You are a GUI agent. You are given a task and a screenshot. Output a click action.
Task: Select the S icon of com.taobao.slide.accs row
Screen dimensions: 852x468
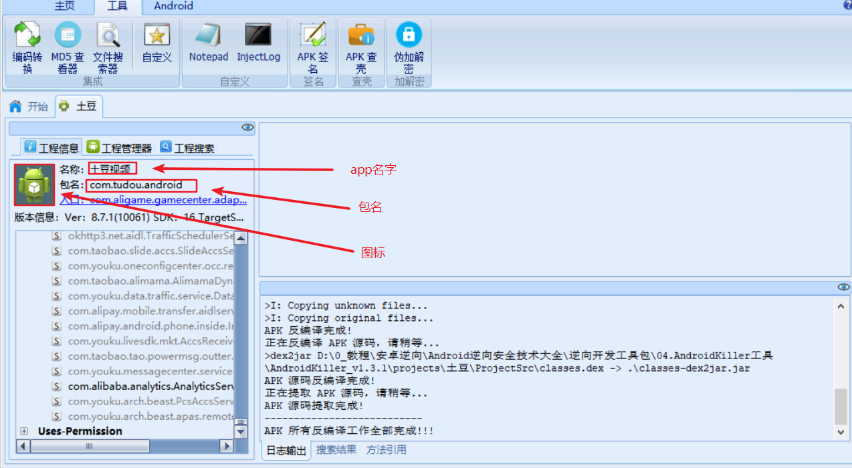coord(57,251)
